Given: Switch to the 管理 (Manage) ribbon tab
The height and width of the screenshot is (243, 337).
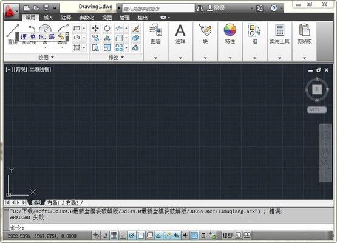Looking at the screenshot, I should tap(124, 18).
